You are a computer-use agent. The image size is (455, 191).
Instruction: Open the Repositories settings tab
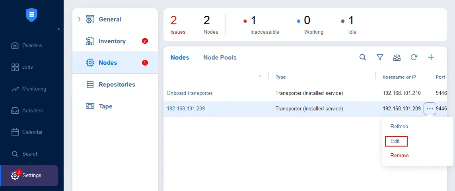click(115, 84)
